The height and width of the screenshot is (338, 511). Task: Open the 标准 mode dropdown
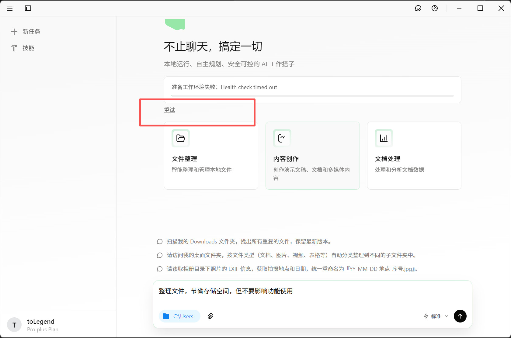(436, 316)
